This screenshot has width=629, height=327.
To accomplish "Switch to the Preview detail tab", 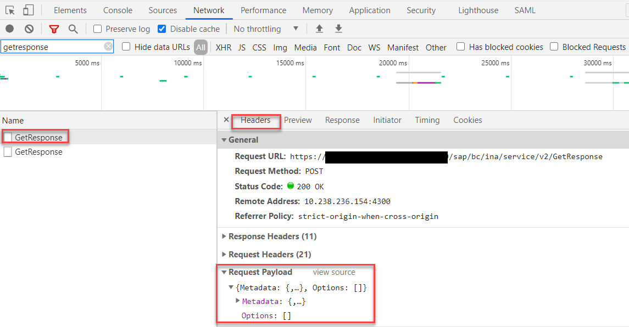I will coord(298,120).
